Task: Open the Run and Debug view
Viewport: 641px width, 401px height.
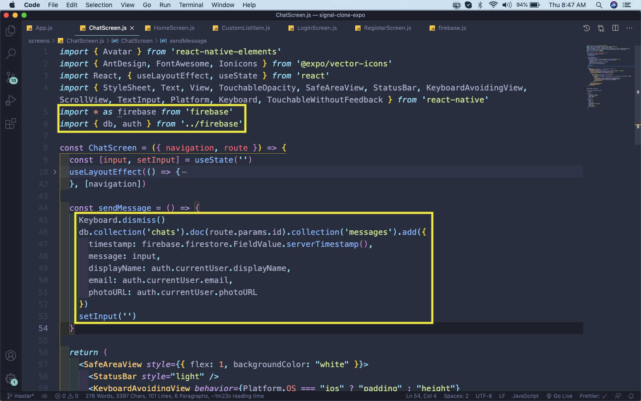Action: pos(11,100)
